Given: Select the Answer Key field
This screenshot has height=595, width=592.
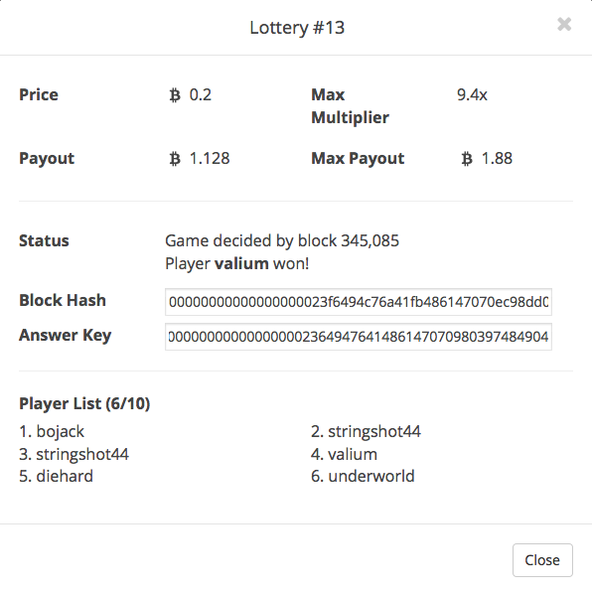Looking at the screenshot, I should (359, 337).
